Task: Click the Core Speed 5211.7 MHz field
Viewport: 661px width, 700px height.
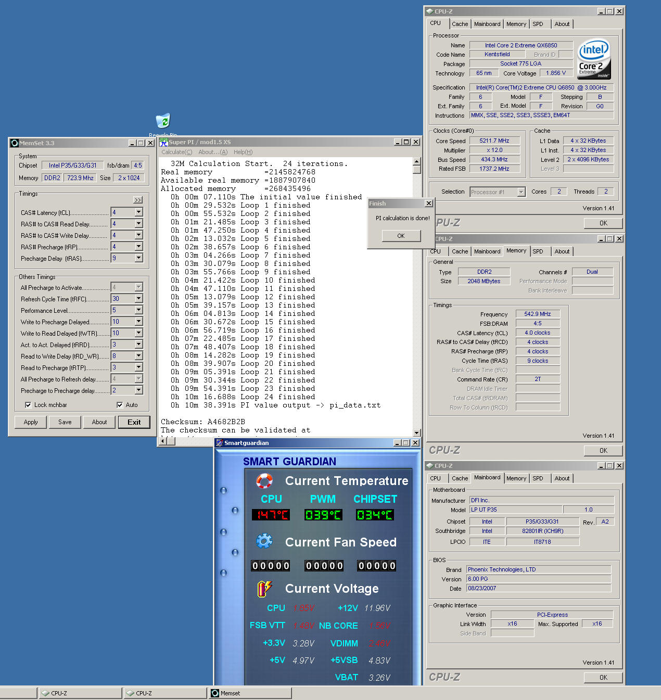Action: (x=494, y=141)
